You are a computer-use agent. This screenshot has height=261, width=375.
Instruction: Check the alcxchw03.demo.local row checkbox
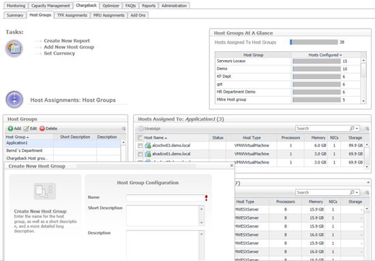(140, 146)
